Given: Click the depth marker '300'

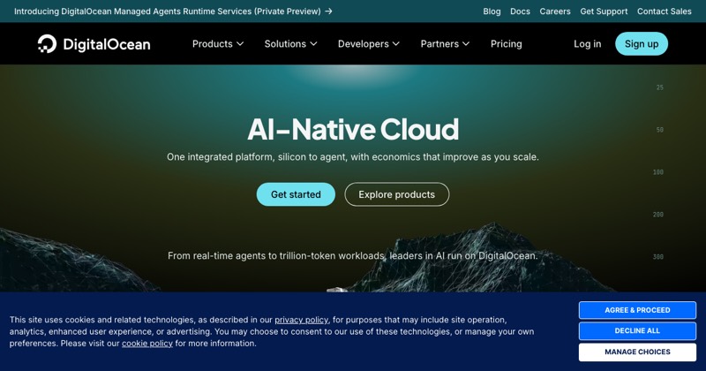Looking at the screenshot, I should pyautogui.click(x=657, y=257).
